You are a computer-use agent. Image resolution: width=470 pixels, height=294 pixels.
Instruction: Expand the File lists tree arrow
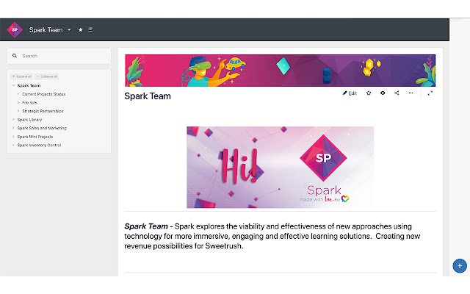point(18,103)
